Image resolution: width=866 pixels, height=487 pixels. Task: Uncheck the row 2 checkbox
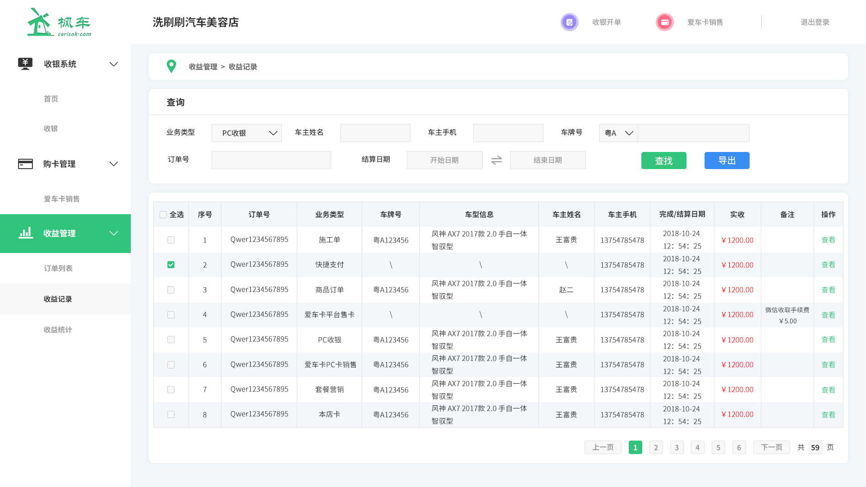pyautogui.click(x=171, y=265)
